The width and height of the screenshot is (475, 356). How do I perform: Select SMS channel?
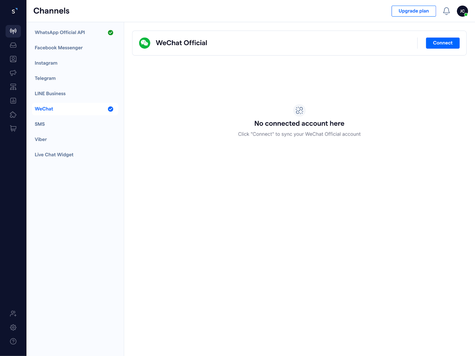pyautogui.click(x=75, y=124)
